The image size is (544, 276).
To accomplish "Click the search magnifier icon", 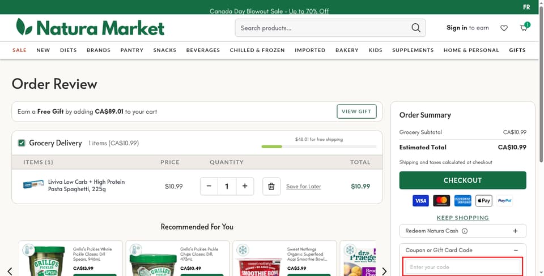I will point(415,28).
